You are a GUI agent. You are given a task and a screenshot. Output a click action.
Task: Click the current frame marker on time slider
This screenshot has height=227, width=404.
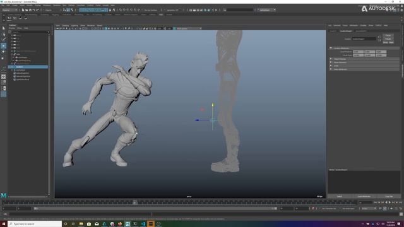tap(134, 202)
